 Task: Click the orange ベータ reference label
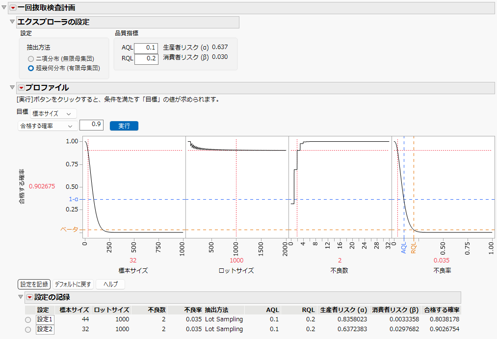(69, 230)
